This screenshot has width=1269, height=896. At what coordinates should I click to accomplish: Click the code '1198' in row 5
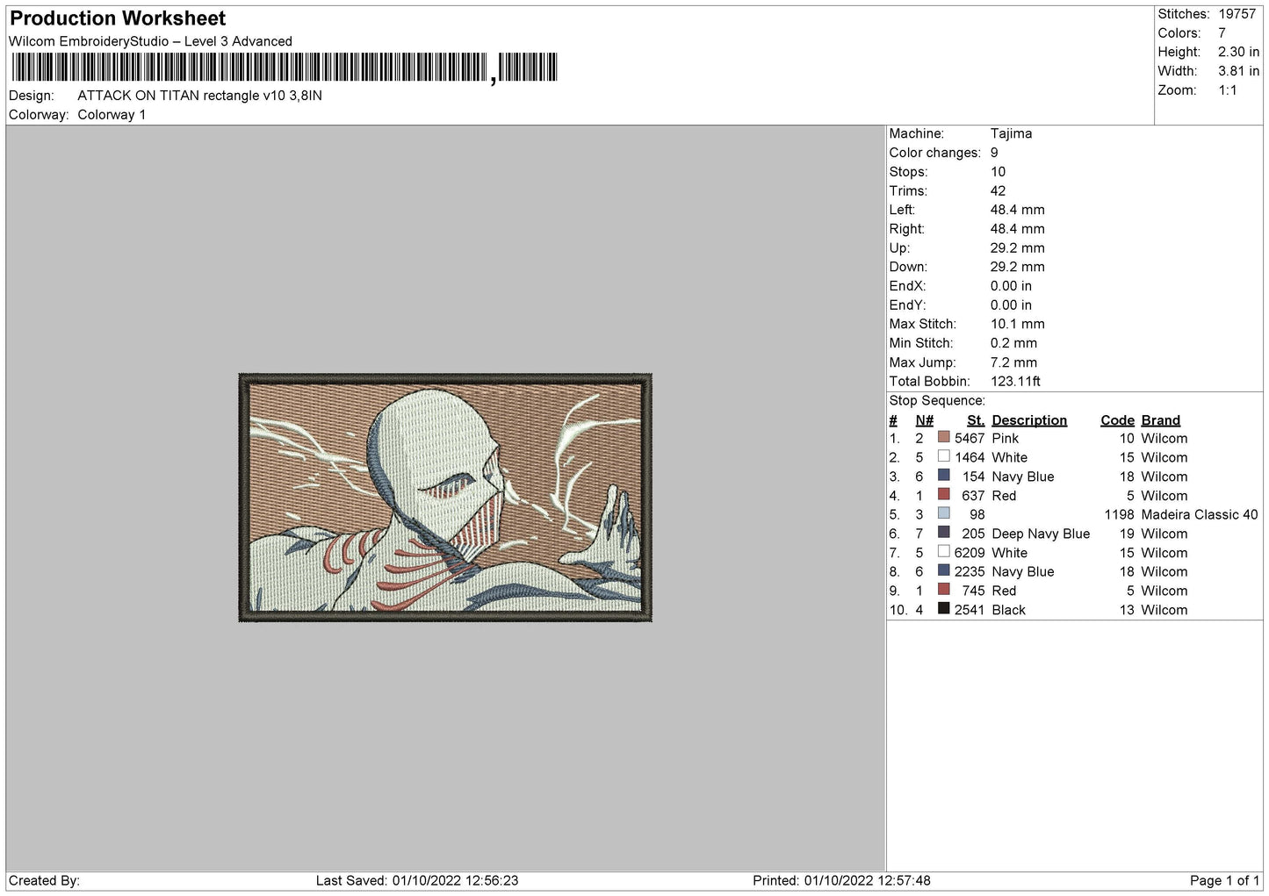pyautogui.click(x=1120, y=515)
